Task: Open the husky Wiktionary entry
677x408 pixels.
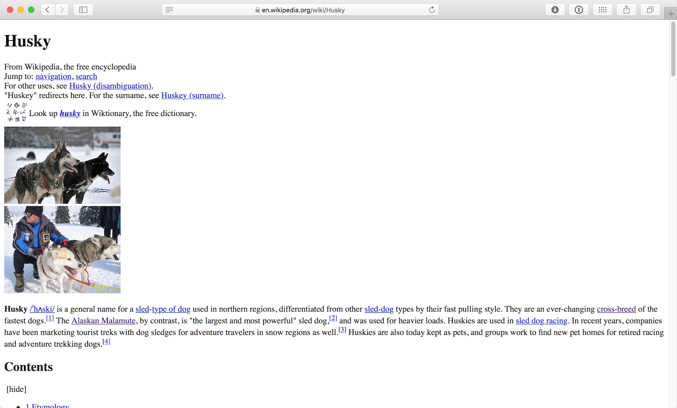Action: click(70, 113)
